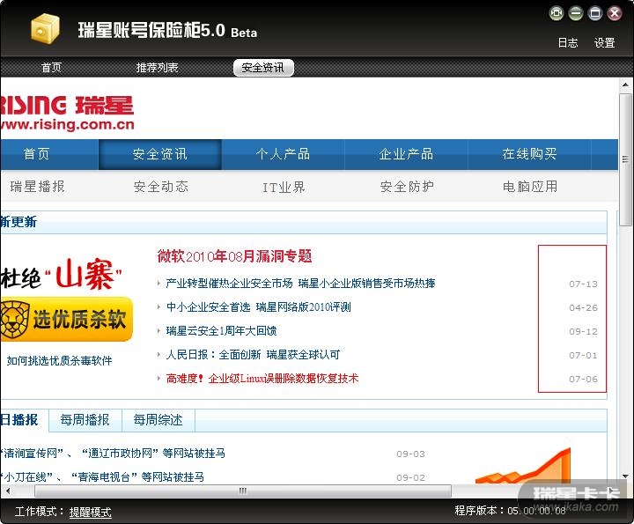
Task: Switch to the 推荐列表 tab
Action: pyautogui.click(x=157, y=67)
